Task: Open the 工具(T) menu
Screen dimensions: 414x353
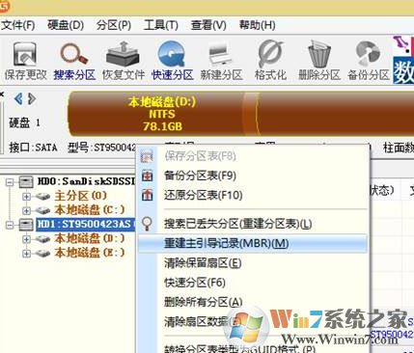Action: click(x=160, y=25)
